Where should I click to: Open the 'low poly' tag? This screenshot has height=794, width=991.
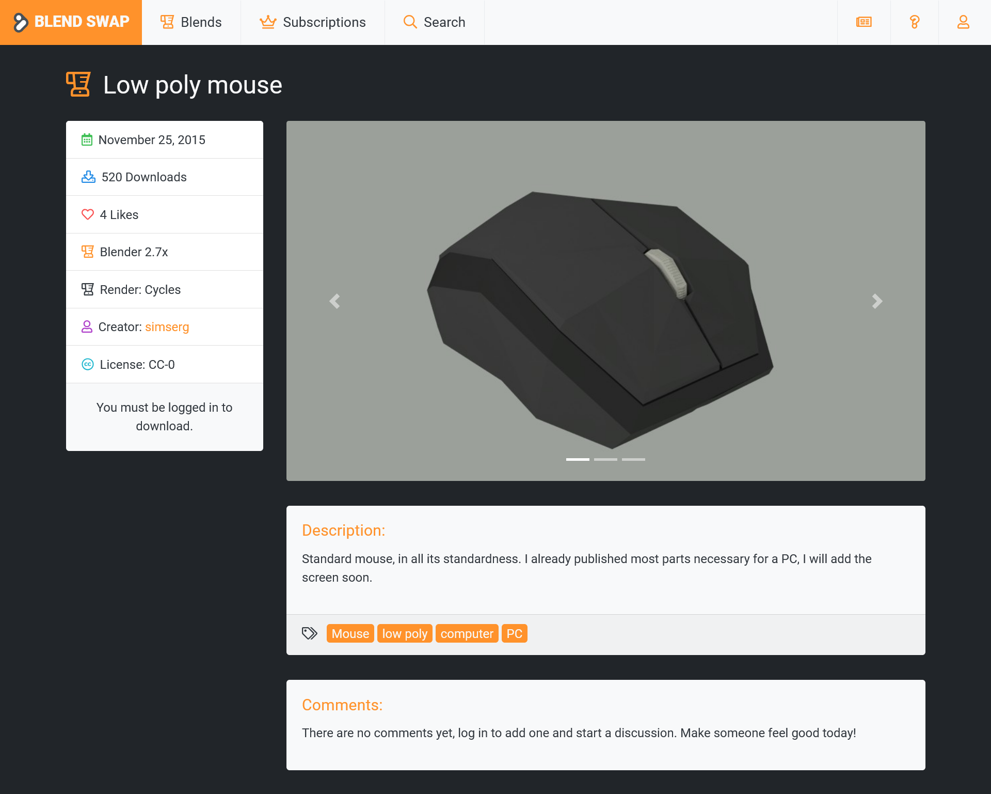tap(405, 633)
